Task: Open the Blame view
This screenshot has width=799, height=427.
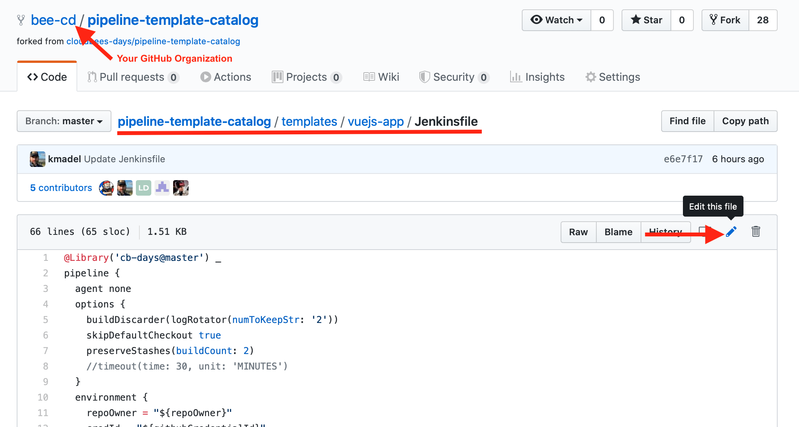Action: (x=618, y=232)
